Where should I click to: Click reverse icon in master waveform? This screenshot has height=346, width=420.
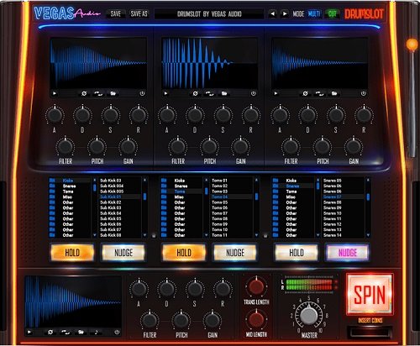[x=65, y=333]
